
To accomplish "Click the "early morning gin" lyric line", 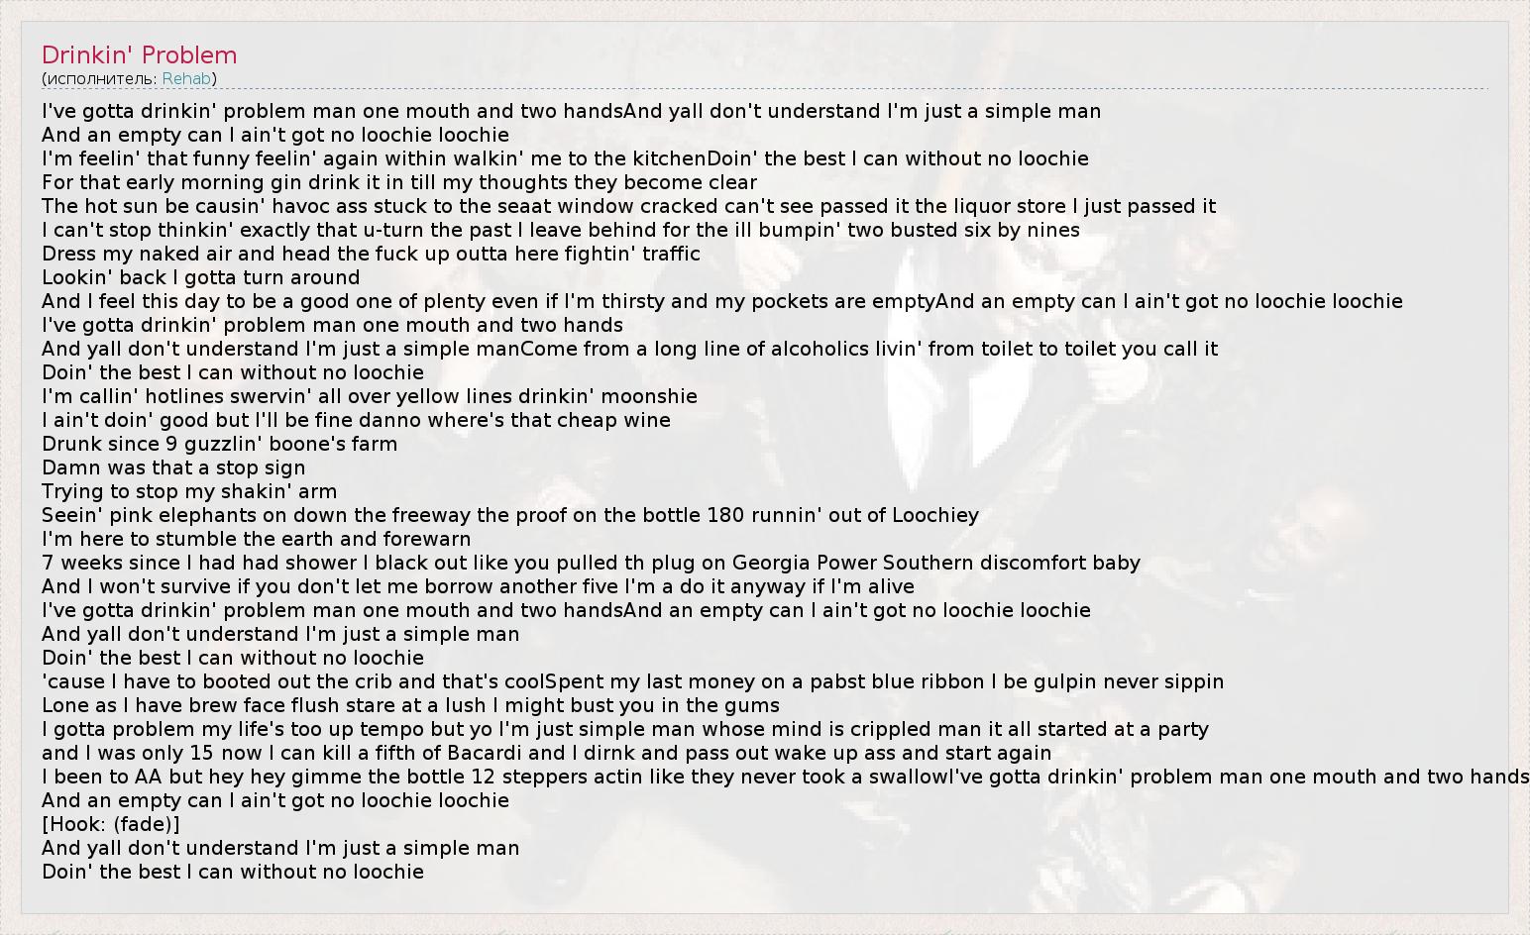I will 399,182.
